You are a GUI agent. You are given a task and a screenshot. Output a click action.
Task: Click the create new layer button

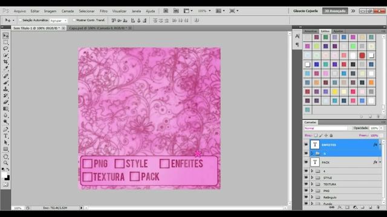click(370, 207)
